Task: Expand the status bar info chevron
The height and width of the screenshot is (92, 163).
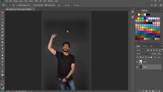Action: (x=32, y=91)
